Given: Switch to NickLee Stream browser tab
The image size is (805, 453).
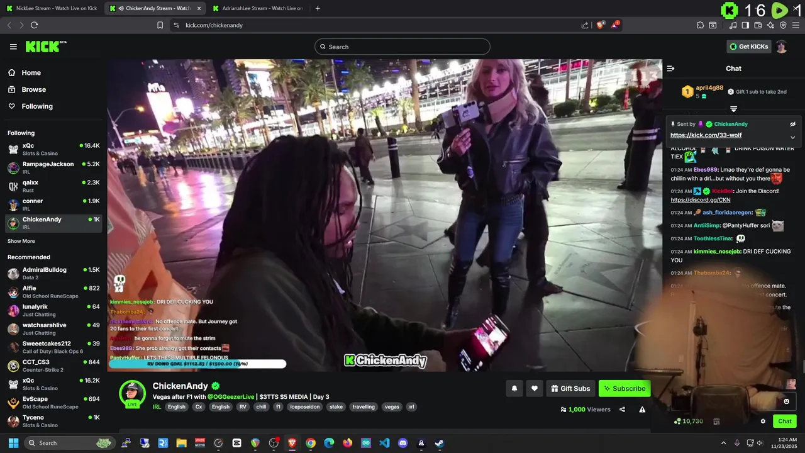Looking at the screenshot, I should [52, 8].
